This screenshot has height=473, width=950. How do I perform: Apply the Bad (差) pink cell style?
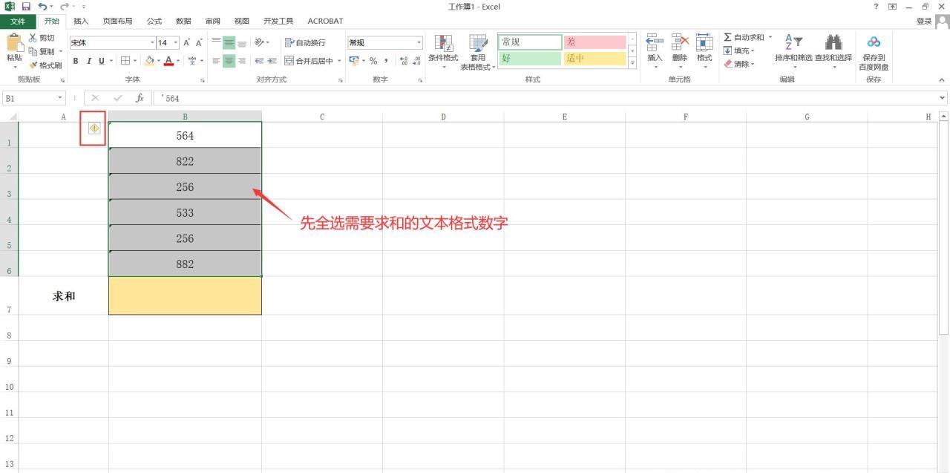point(594,42)
